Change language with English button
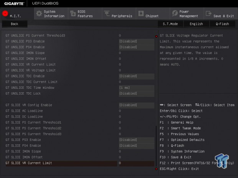This screenshot has width=238, height=178. (196, 24)
